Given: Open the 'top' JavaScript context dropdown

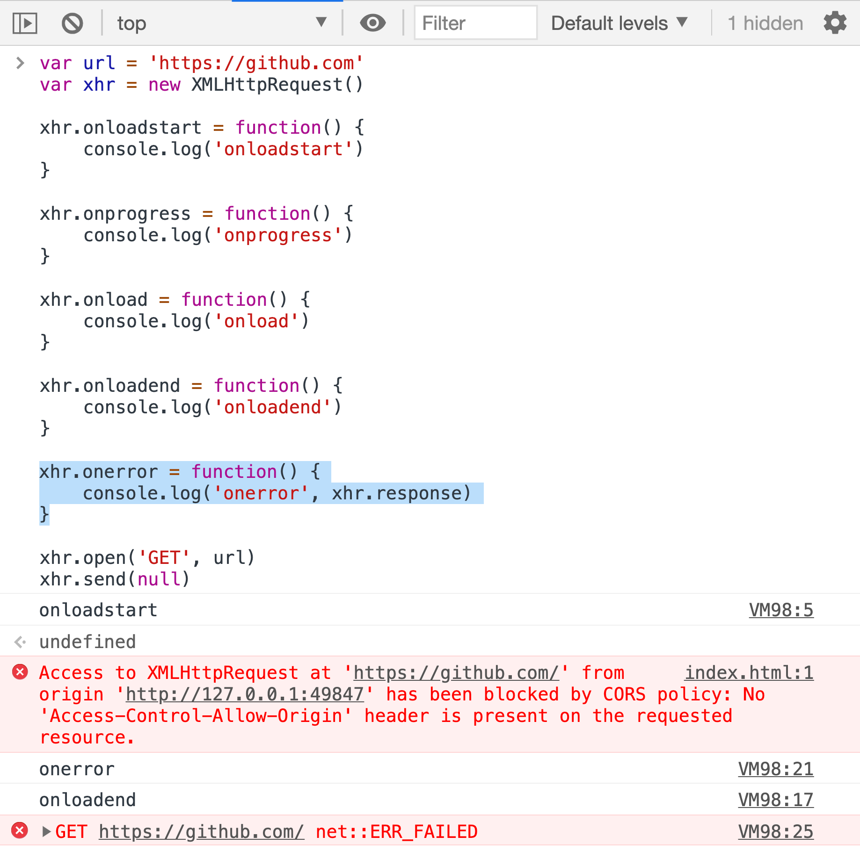Looking at the screenshot, I should (x=221, y=23).
